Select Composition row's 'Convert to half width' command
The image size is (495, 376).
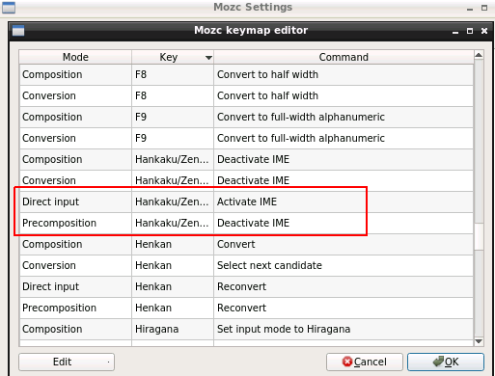(344, 74)
